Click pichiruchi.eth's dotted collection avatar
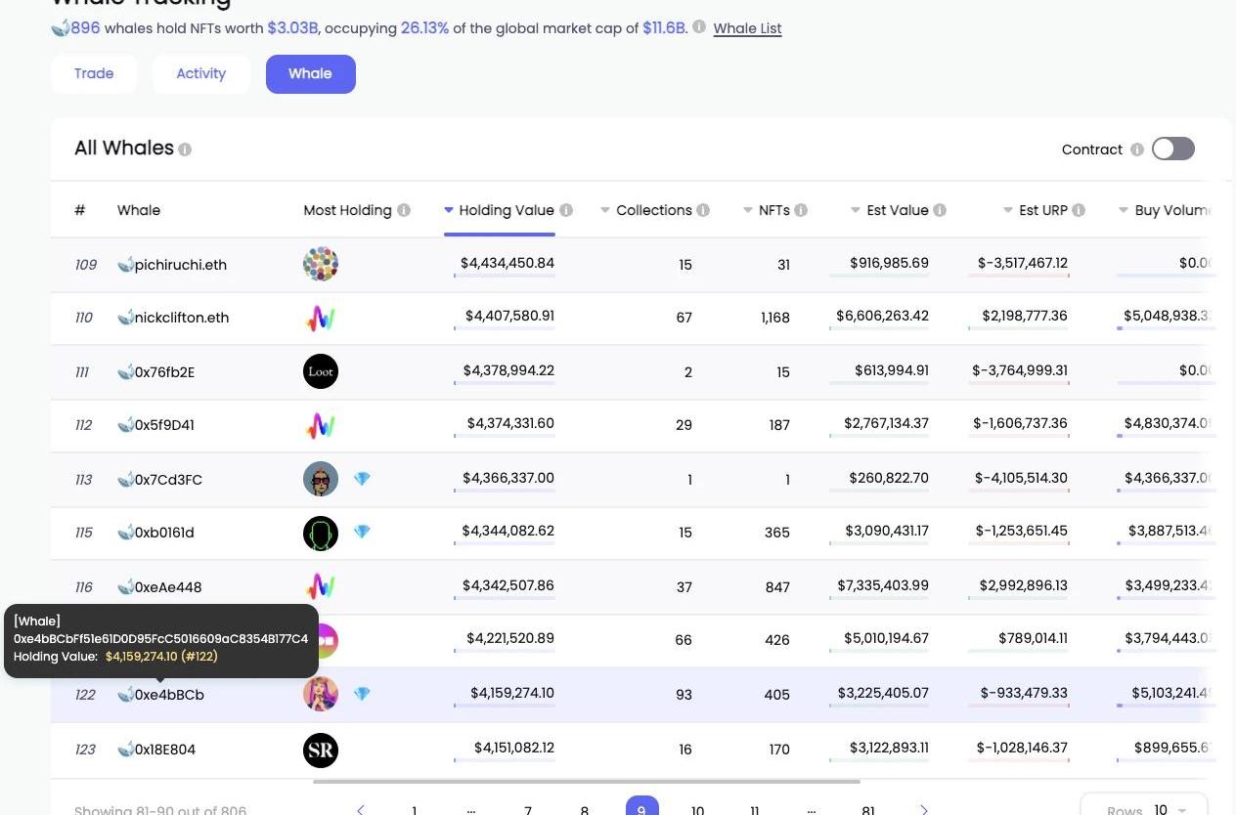Image resolution: width=1236 pixels, height=815 pixels. pyautogui.click(x=321, y=264)
